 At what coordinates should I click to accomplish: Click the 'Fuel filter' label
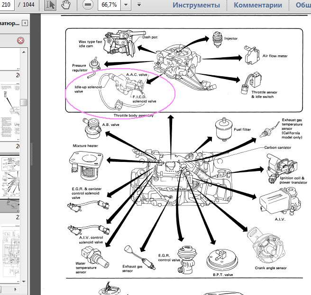[242, 129]
